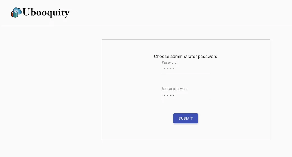Focus the Password input field
This screenshot has height=157, width=292.
point(186,69)
